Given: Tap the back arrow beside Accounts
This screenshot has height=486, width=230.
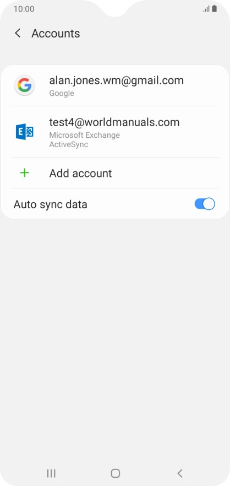Looking at the screenshot, I should tap(18, 33).
